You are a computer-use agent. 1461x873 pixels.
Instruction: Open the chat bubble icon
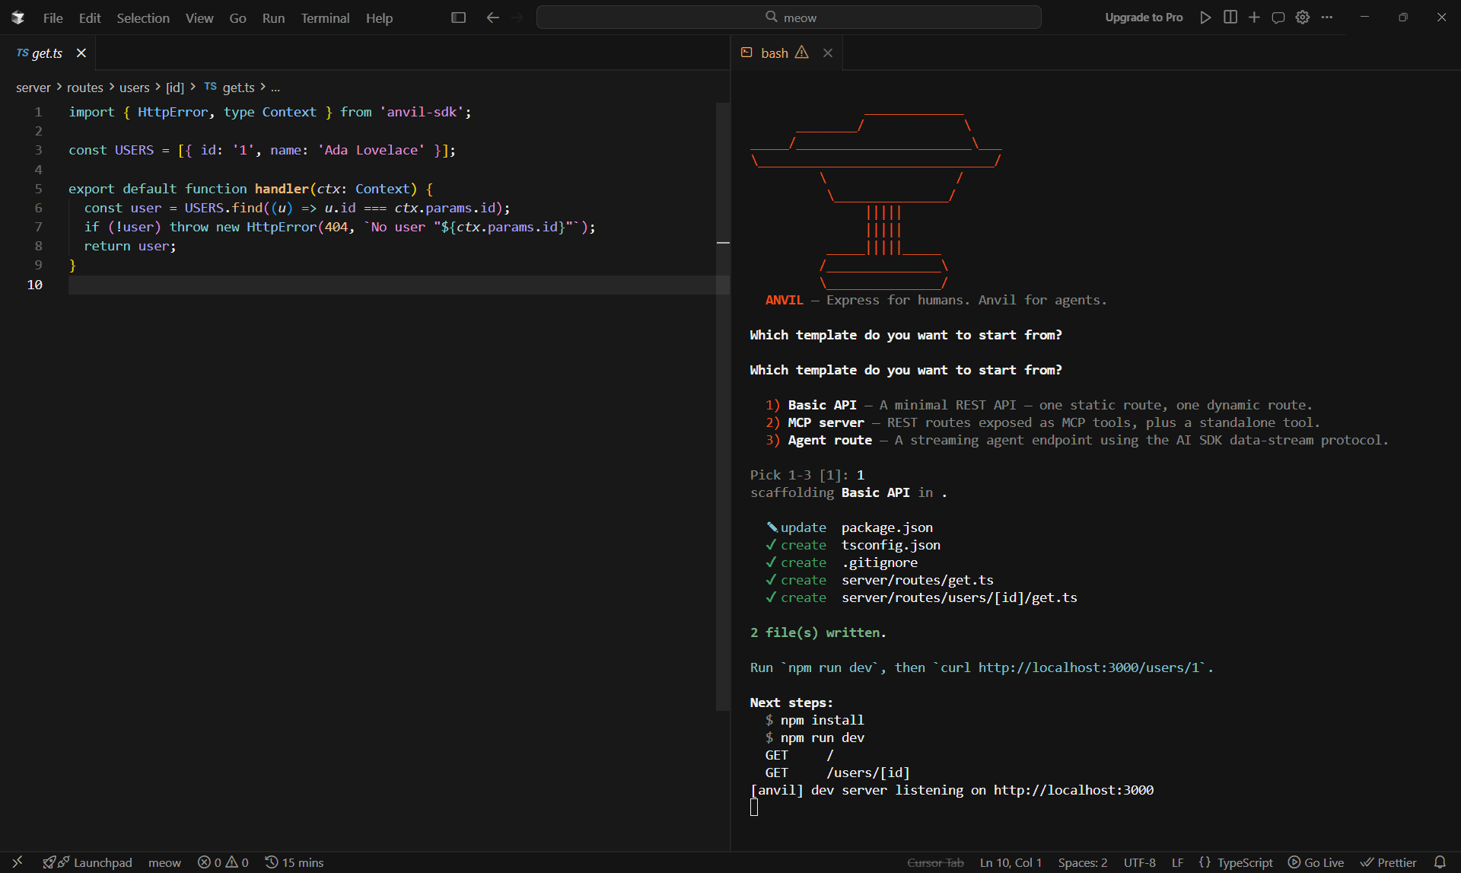1278,18
